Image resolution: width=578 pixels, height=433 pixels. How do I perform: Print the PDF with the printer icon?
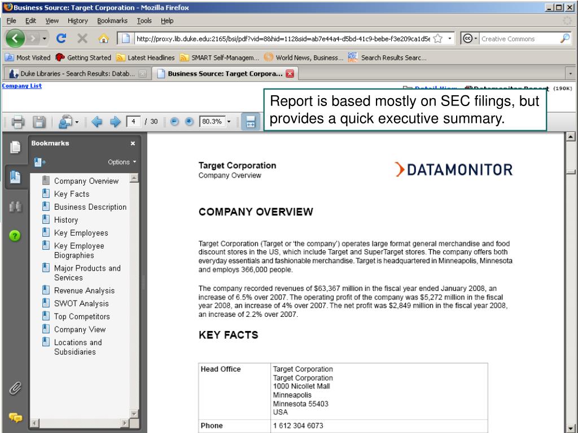coord(17,122)
